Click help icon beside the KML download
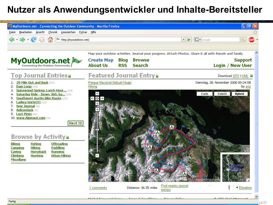The width and height of the screenshot is (273, 205). 251,76
